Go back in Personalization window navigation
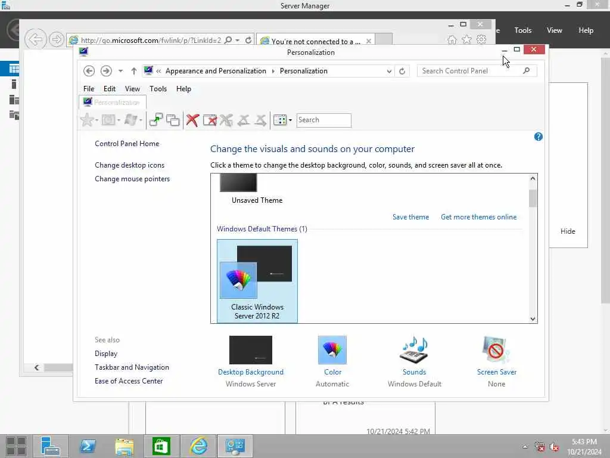 89,71
